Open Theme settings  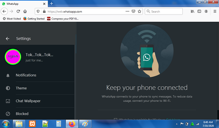37,88
